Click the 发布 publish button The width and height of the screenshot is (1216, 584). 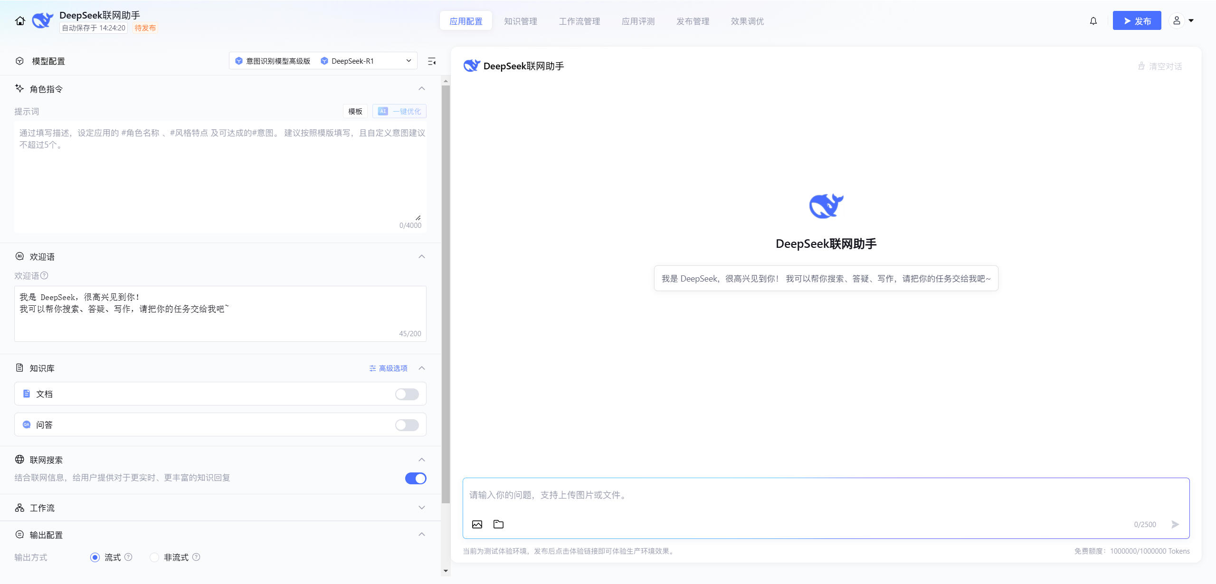(1137, 20)
